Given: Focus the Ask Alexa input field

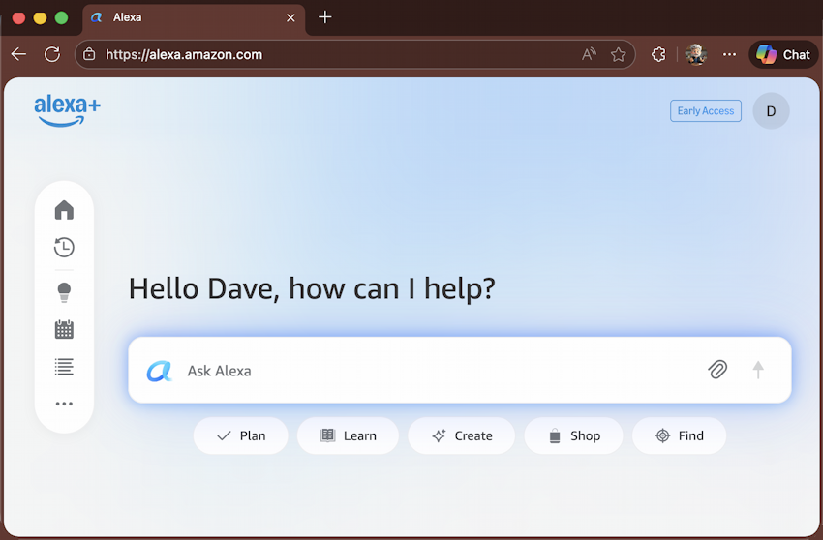Looking at the screenshot, I should click(x=459, y=370).
